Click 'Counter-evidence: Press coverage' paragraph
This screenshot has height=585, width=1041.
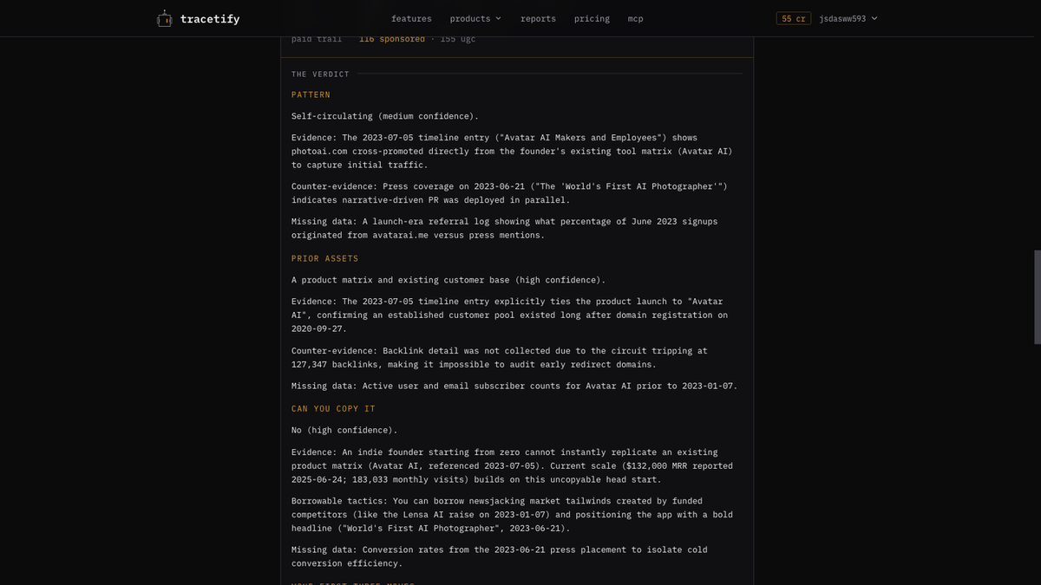(509, 193)
